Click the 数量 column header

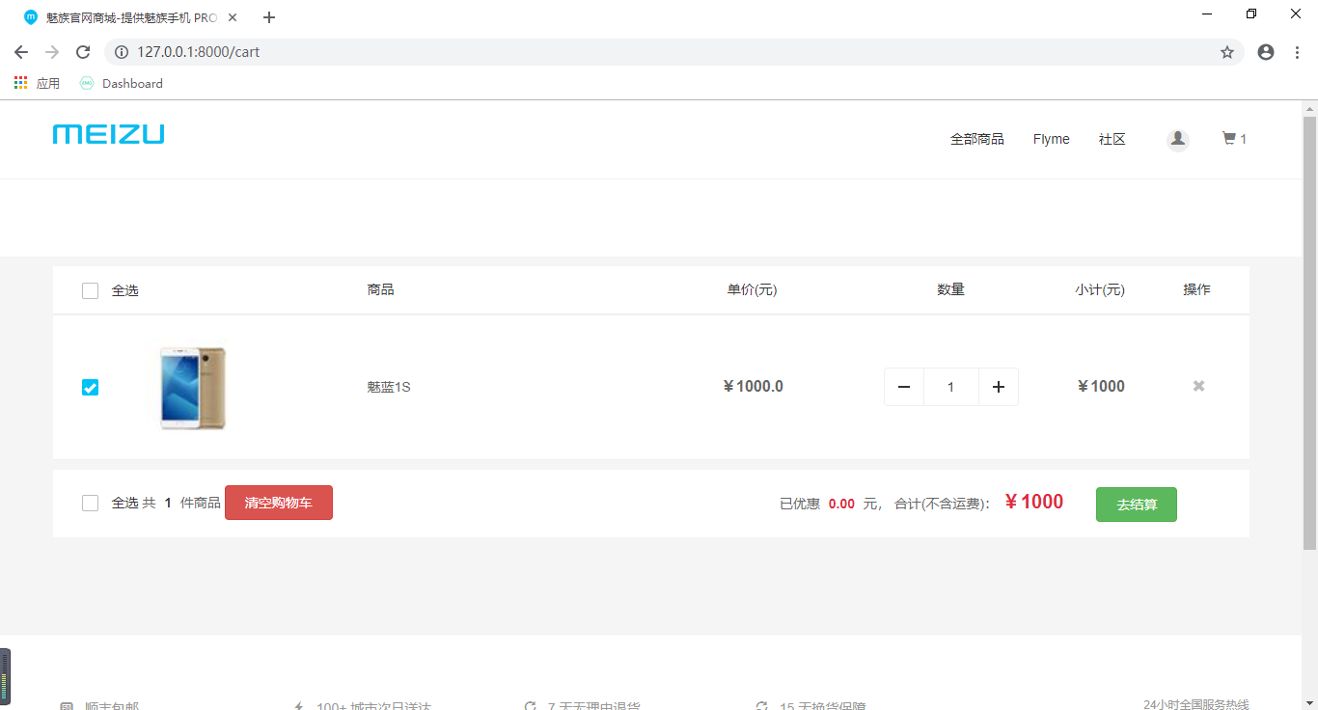950,289
